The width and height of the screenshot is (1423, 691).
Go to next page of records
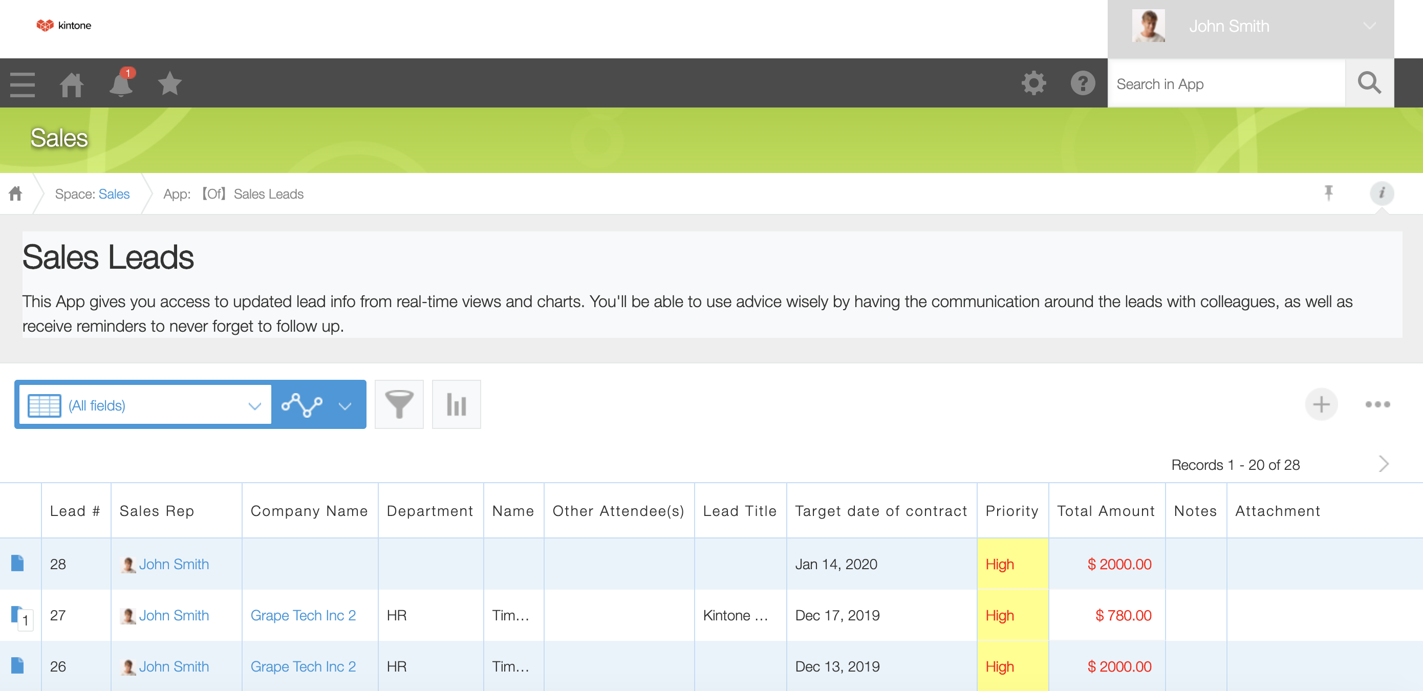pos(1383,464)
